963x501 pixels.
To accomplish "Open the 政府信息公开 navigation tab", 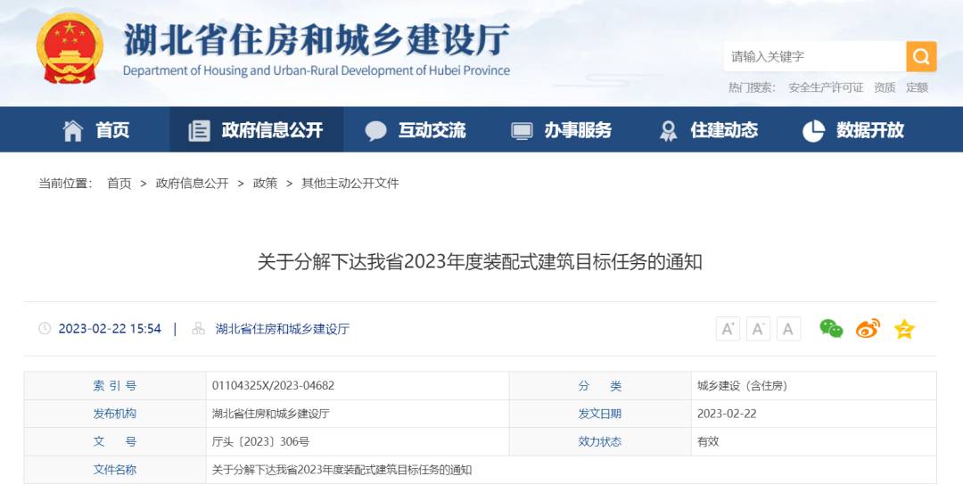I will point(256,130).
